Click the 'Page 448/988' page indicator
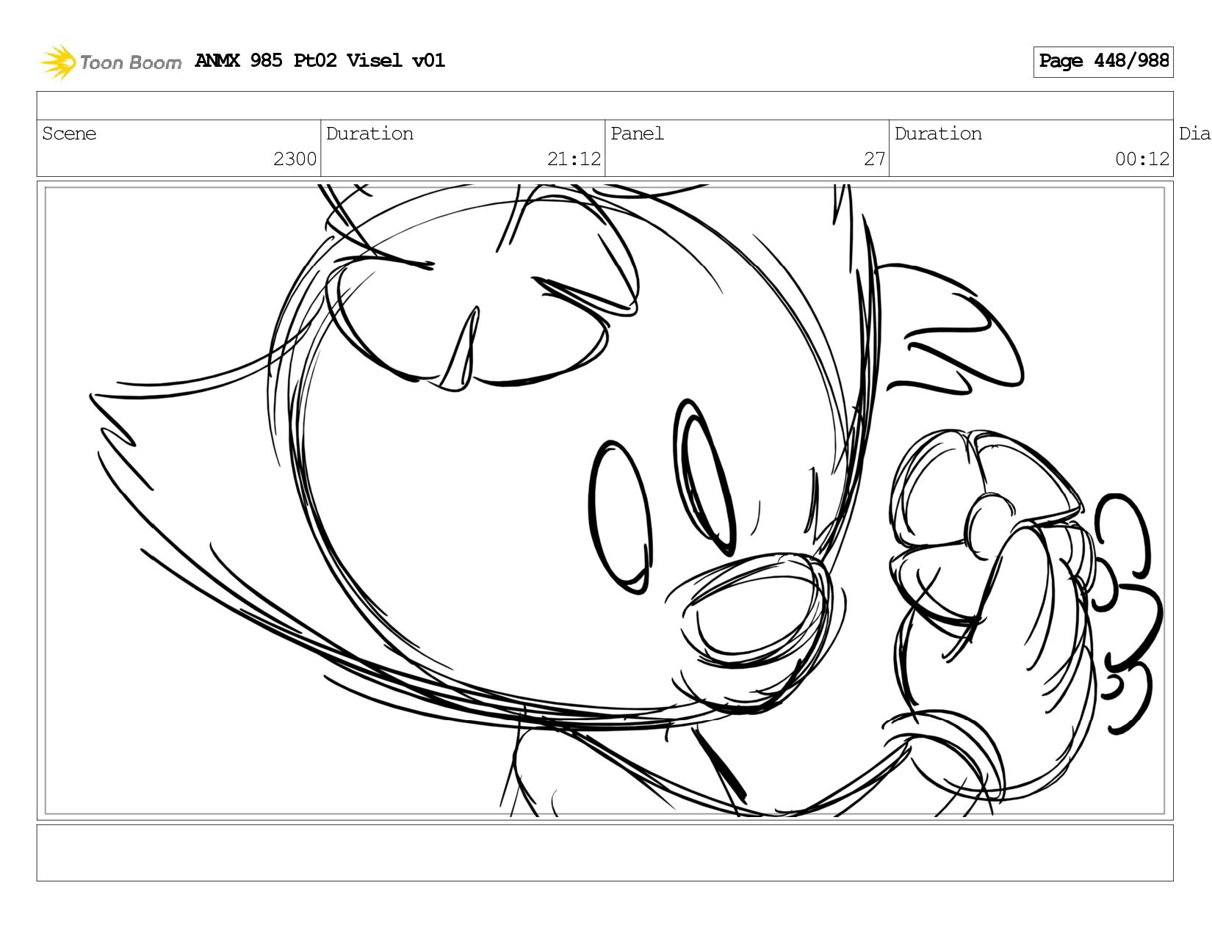This screenshot has width=1212, height=936. pyautogui.click(x=1103, y=62)
